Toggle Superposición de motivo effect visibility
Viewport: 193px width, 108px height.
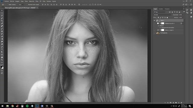pos(160,28)
